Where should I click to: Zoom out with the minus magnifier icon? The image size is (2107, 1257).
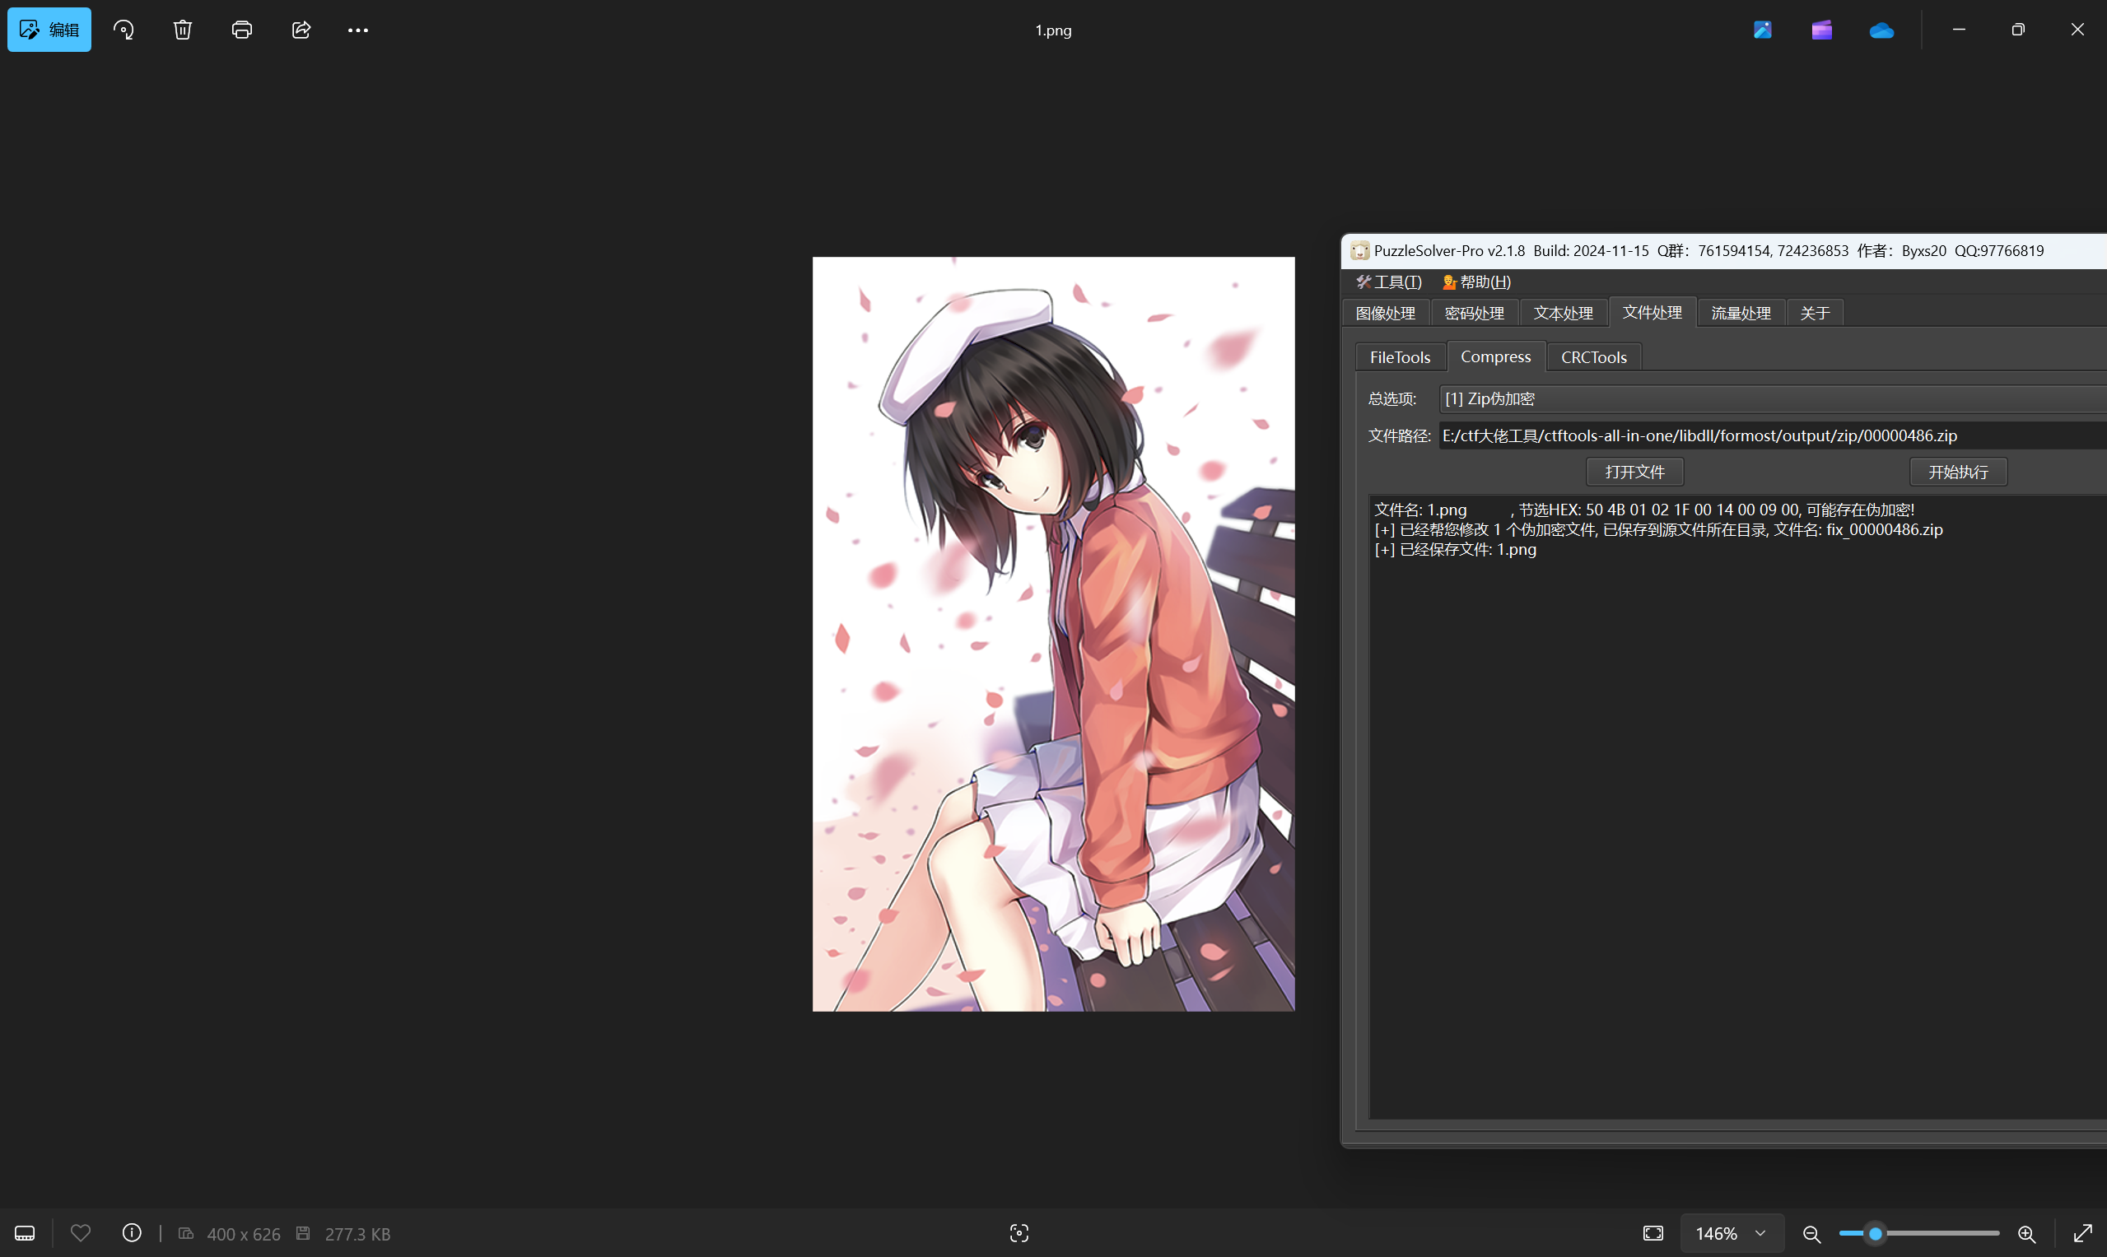click(1811, 1233)
